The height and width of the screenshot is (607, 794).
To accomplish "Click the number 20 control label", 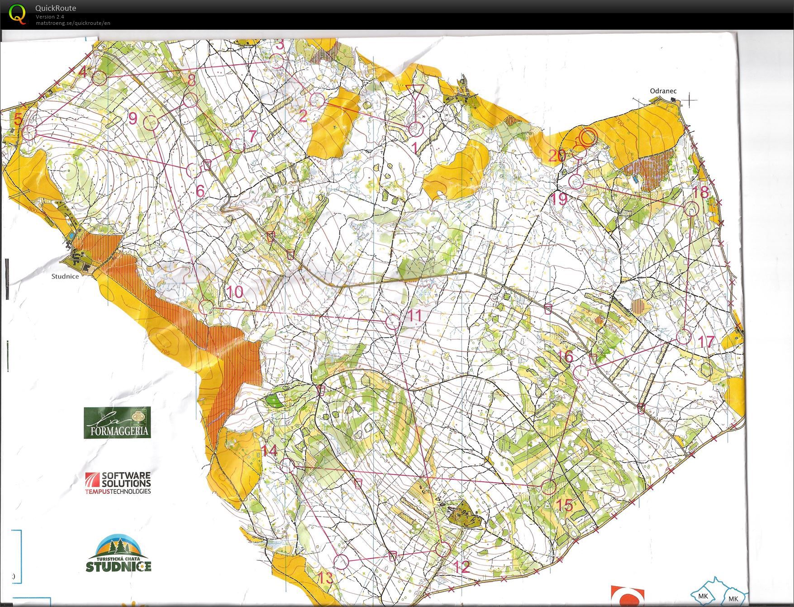I will (557, 156).
